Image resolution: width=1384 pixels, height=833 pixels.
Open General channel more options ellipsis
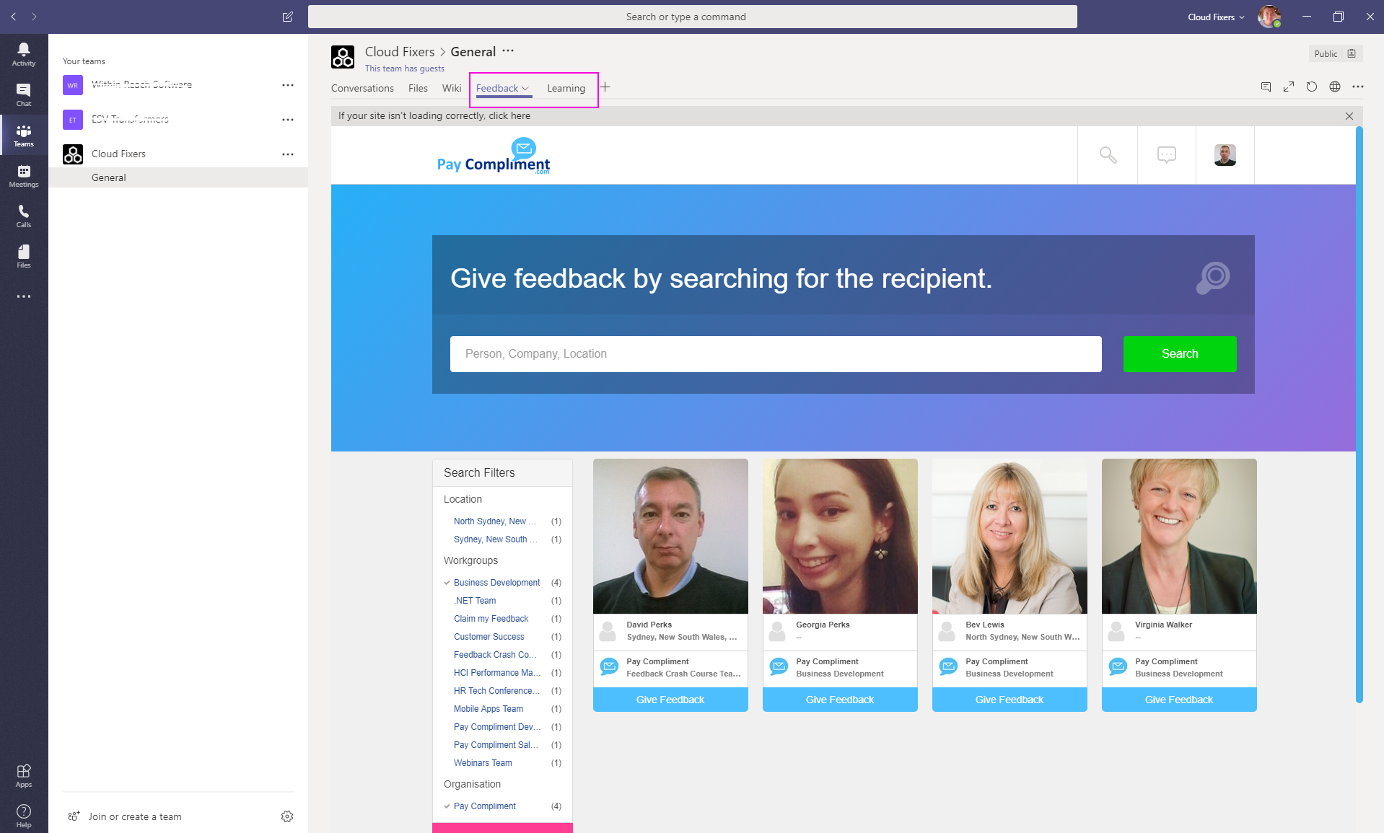click(x=508, y=51)
